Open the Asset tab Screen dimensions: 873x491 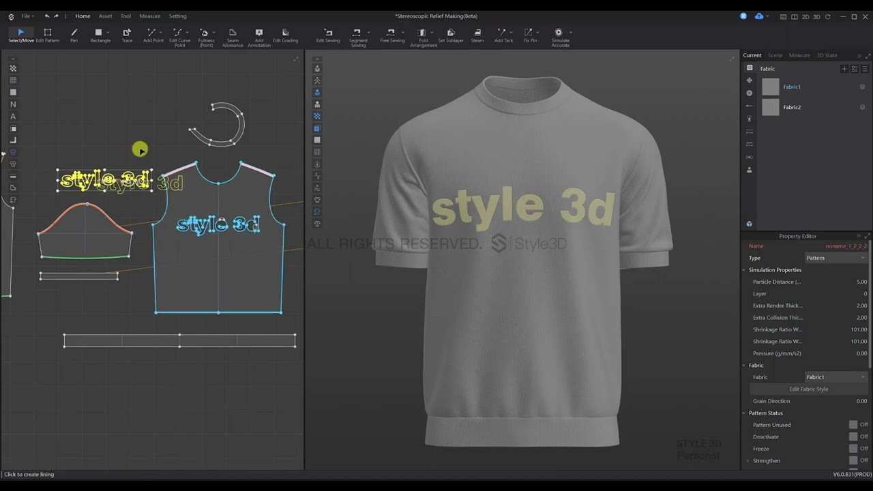[105, 16]
